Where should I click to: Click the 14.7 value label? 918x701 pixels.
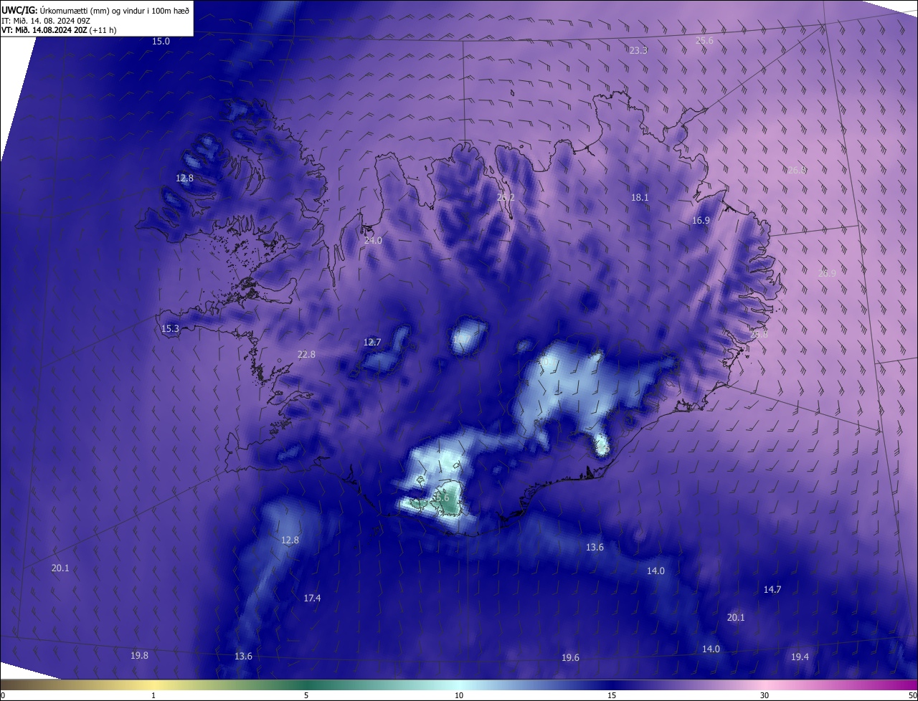click(x=772, y=589)
